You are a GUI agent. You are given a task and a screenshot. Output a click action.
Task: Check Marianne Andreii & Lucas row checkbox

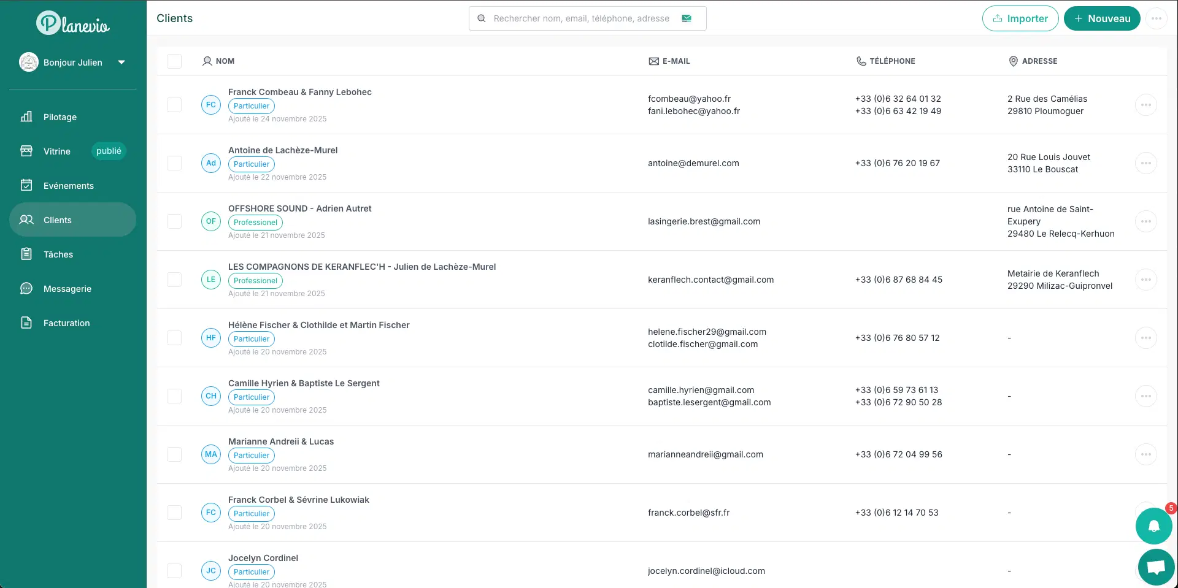174,454
